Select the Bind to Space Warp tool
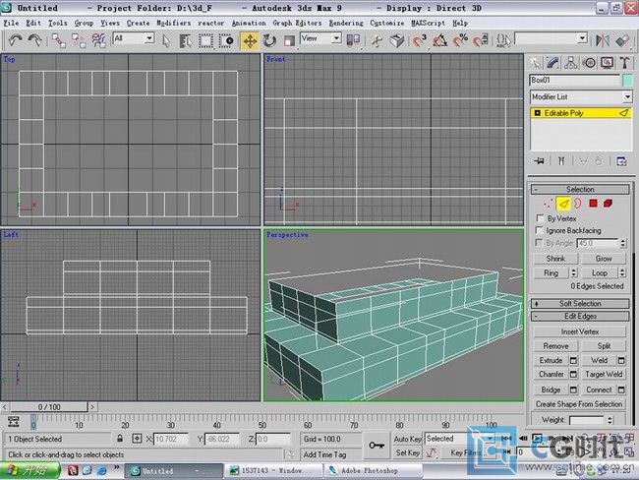 pyautogui.click(x=98, y=40)
